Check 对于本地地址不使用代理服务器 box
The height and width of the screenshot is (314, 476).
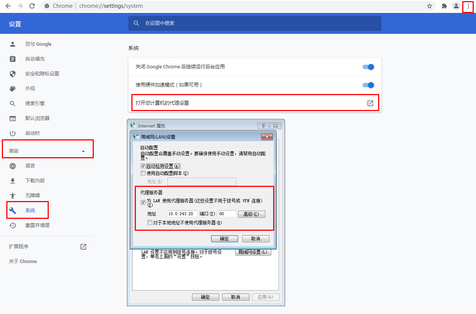click(x=150, y=223)
